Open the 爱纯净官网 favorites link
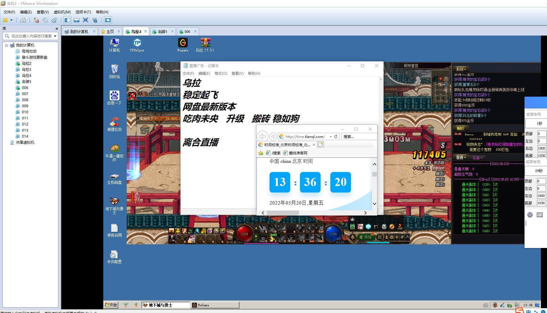Screen dimensions: 547x313 pos(295,153)
